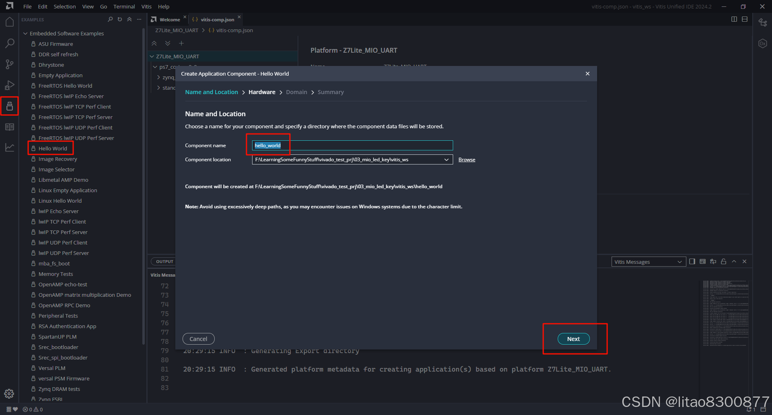Open the Debug view in activity bar
Screen dimensions: 772x415
click(x=10, y=85)
